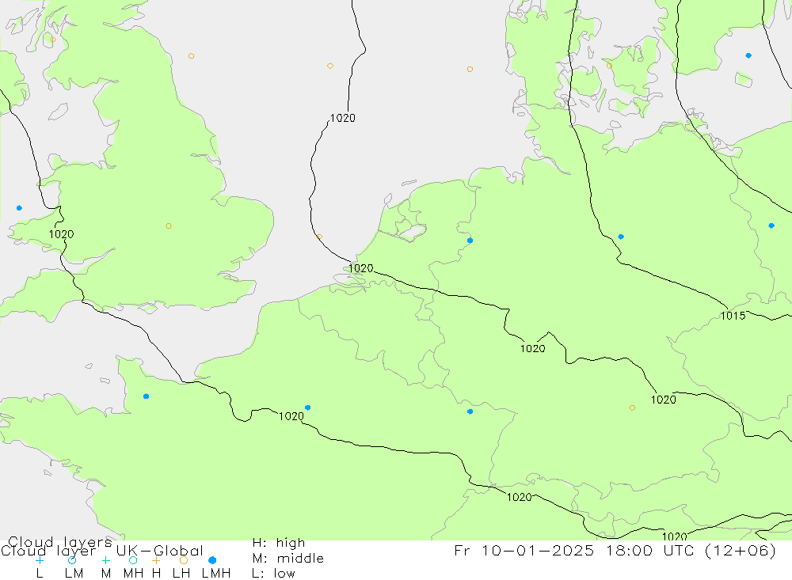Click the green plus M legend symbol

click(x=105, y=560)
